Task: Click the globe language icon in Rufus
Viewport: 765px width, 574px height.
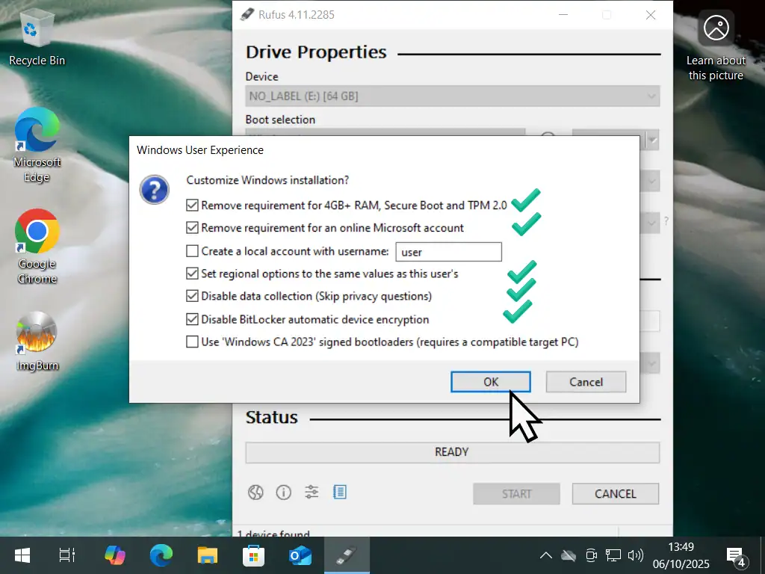Action: 255,492
